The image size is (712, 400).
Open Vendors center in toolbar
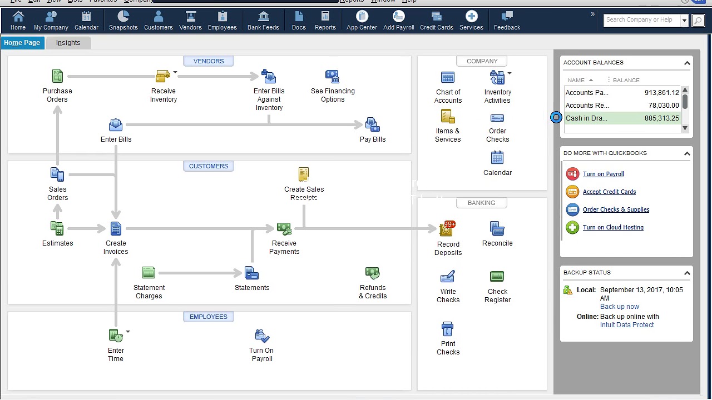point(190,20)
